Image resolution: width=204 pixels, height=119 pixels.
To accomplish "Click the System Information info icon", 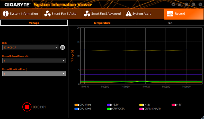I will 5,14.
